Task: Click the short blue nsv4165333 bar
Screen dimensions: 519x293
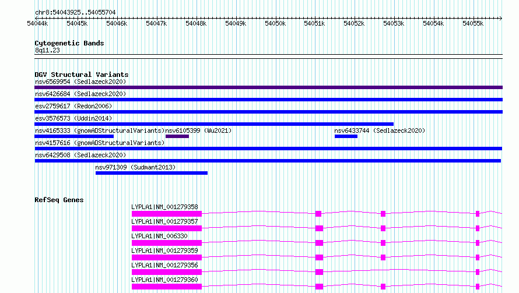Action: 74,136
